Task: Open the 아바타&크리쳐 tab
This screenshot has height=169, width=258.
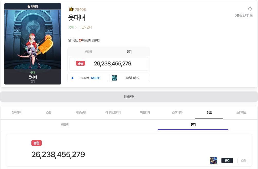Action: [x=113, y=113]
